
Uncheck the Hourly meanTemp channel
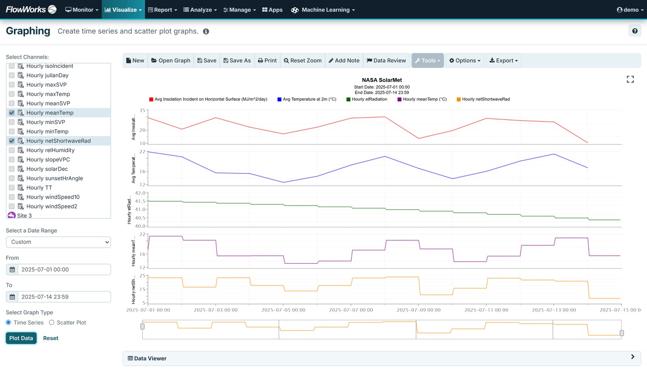pyautogui.click(x=12, y=113)
